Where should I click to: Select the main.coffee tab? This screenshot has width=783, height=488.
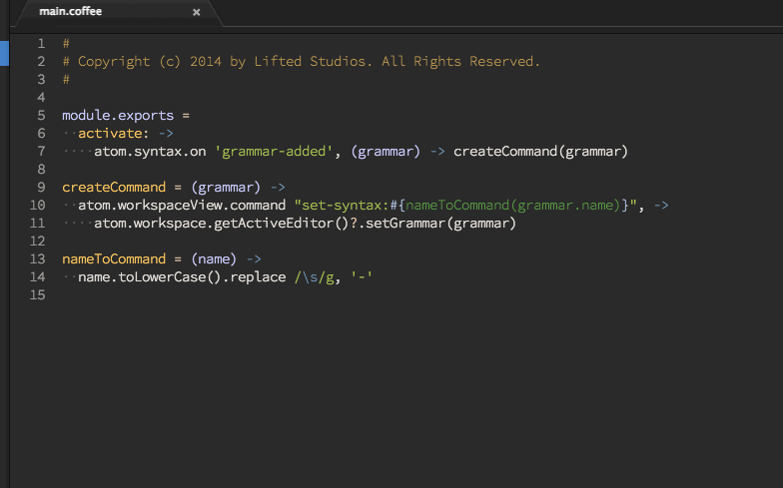tap(118, 12)
